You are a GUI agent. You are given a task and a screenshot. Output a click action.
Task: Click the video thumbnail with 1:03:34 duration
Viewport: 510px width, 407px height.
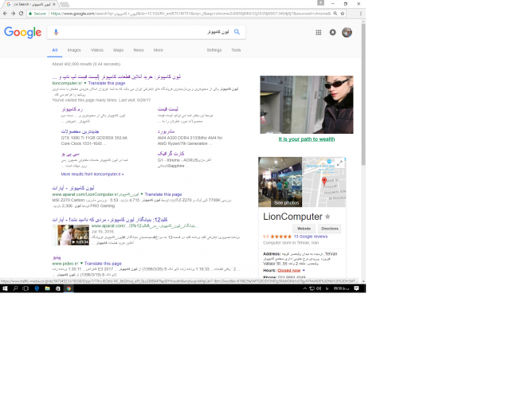tap(71, 235)
